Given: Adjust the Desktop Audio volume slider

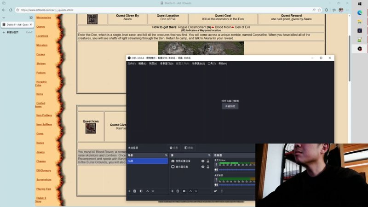Looking at the screenshot, I should (x=237, y=185).
